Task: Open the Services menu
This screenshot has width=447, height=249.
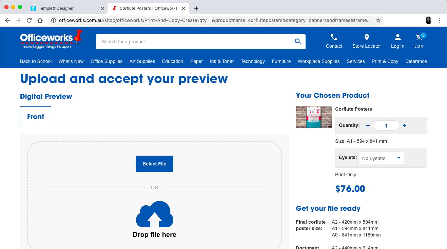Action: [356, 61]
